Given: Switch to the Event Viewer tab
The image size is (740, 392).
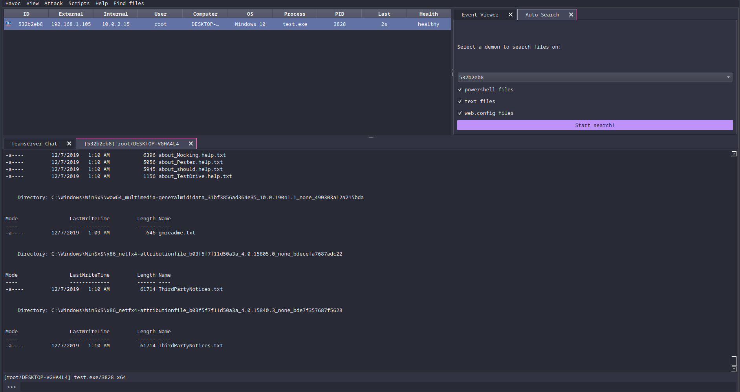Looking at the screenshot, I should coord(480,15).
